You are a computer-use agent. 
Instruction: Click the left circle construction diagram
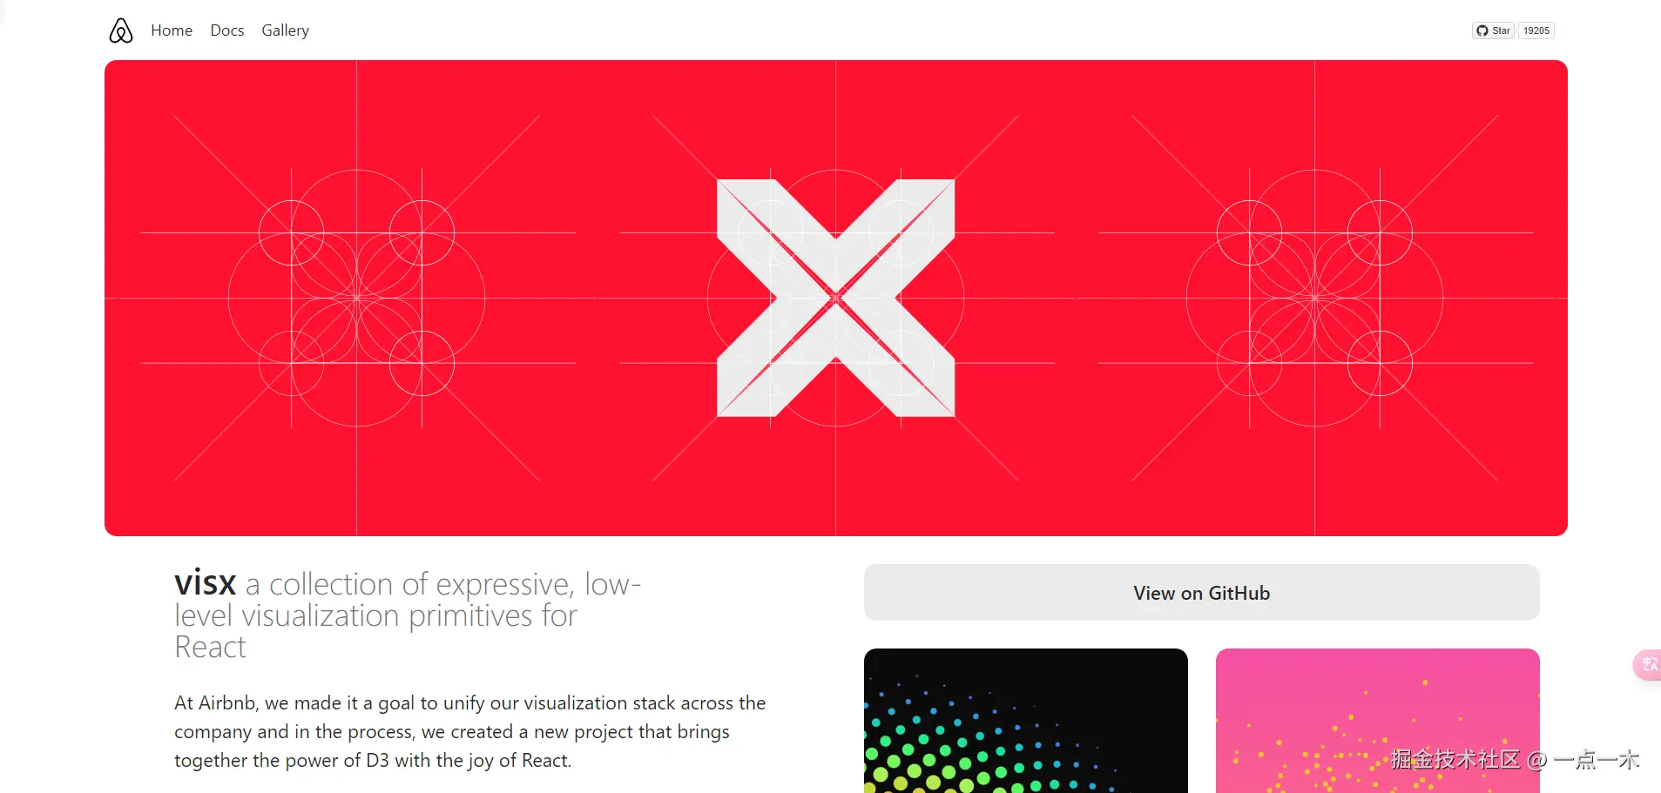click(x=357, y=298)
